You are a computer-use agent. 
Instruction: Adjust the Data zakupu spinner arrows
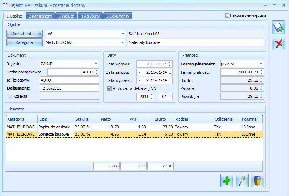(x=170, y=72)
